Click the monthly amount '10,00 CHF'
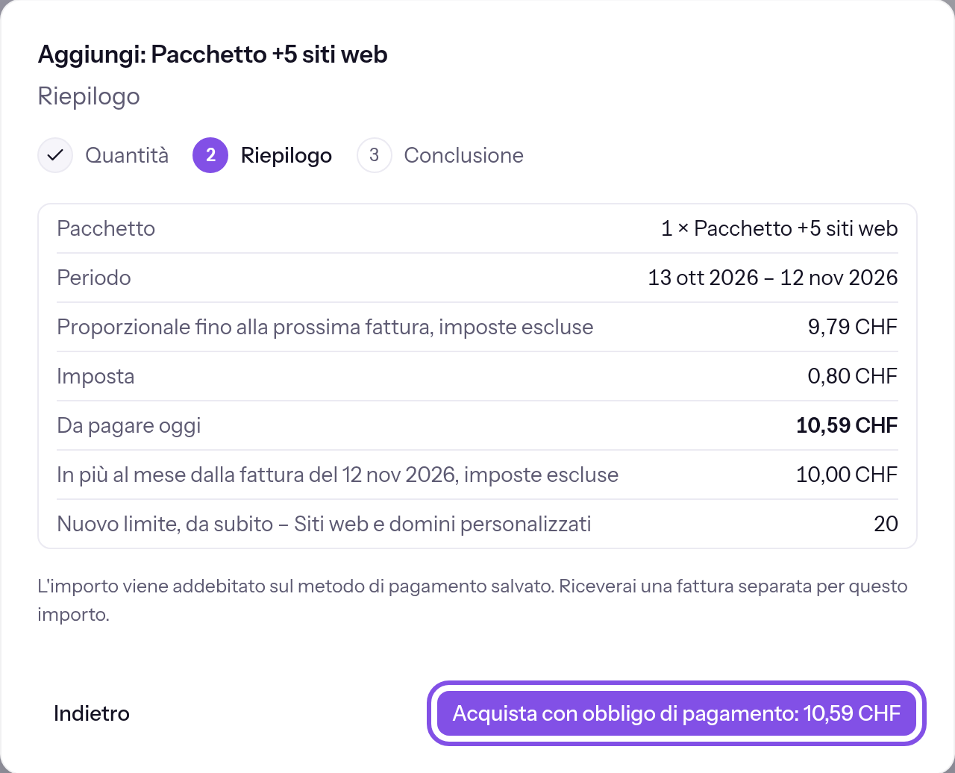 pos(847,475)
